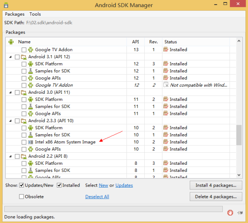The width and height of the screenshot is (248, 223).
Task: Enable the Obsolete checkbox
Action: pos(21,197)
